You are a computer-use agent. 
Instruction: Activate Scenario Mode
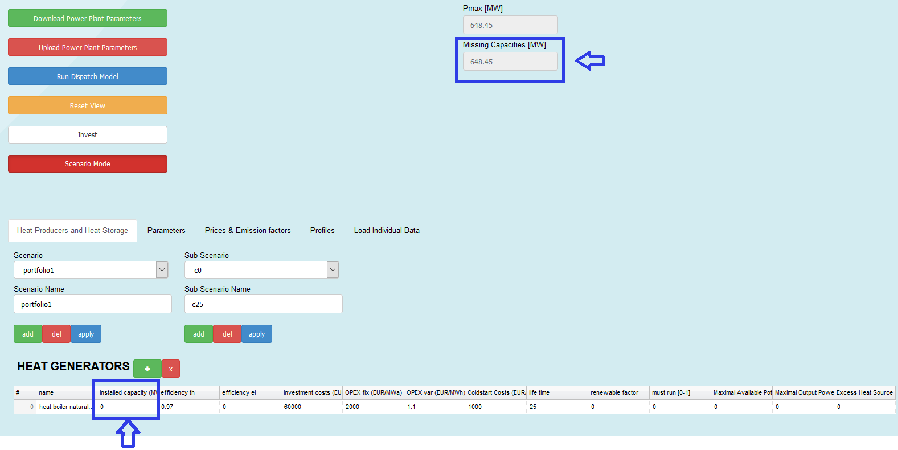point(88,163)
